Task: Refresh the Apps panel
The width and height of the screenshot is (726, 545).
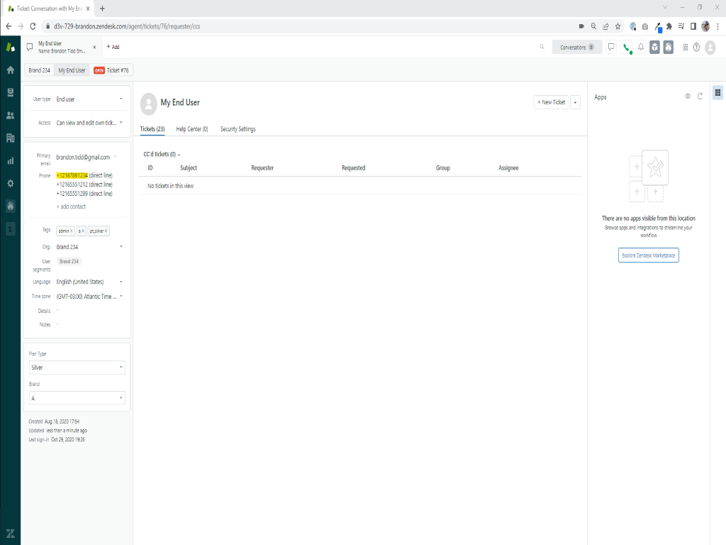Action: (700, 97)
